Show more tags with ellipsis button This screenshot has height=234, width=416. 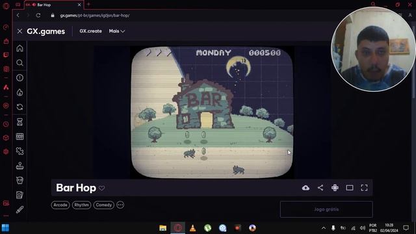[x=120, y=205]
